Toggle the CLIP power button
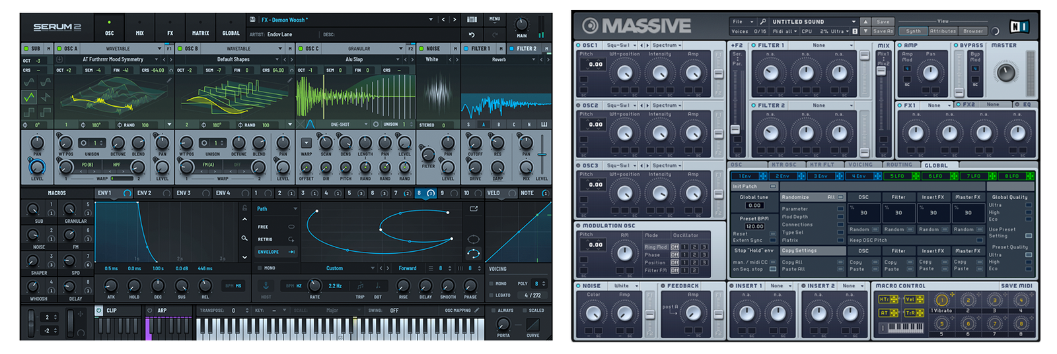 (x=99, y=310)
